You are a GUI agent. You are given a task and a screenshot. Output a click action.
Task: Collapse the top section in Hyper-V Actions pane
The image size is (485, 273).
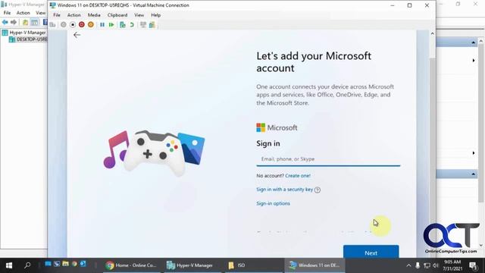473,42
